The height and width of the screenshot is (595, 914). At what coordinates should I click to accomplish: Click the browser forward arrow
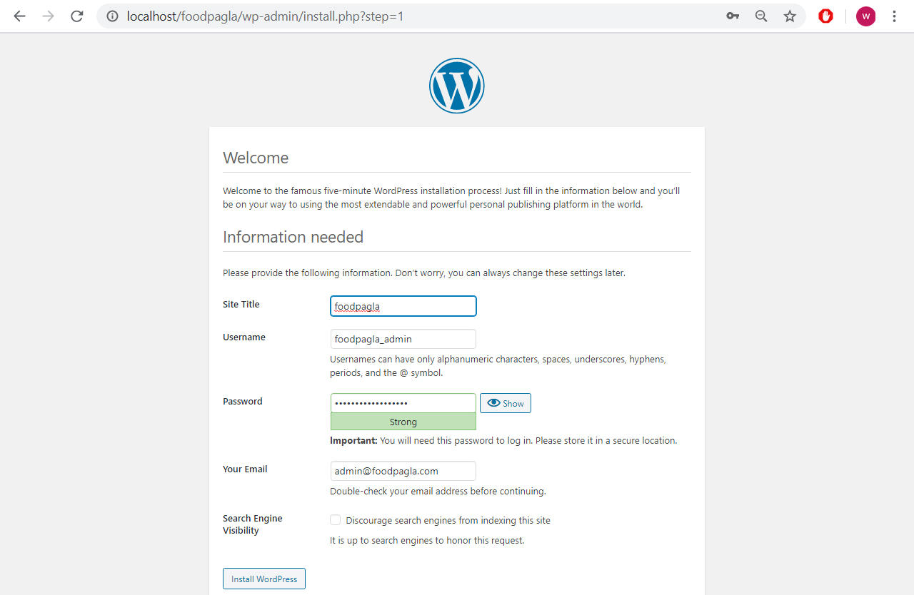(48, 16)
